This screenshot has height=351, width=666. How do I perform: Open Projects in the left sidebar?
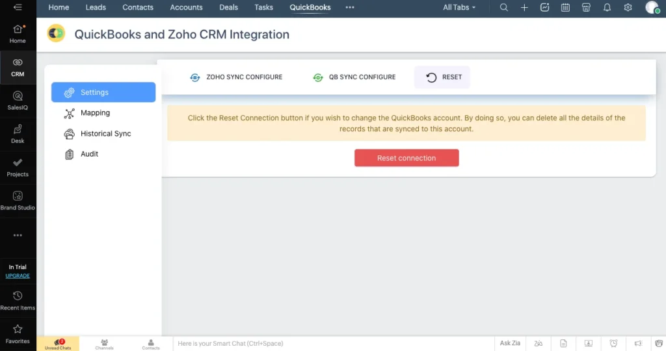(18, 168)
